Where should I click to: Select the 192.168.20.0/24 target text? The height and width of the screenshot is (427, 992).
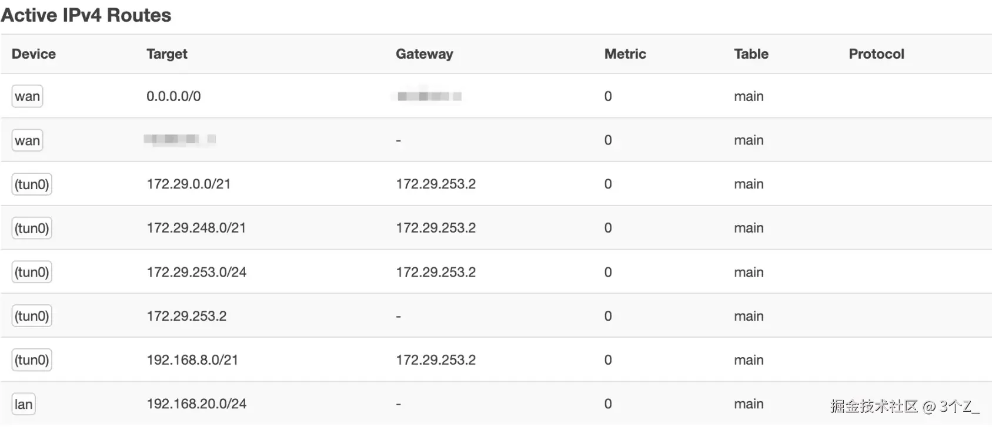[x=196, y=404]
